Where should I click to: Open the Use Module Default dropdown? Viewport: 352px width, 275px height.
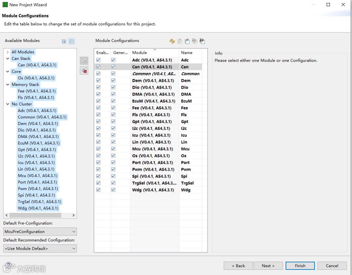(x=40, y=249)
